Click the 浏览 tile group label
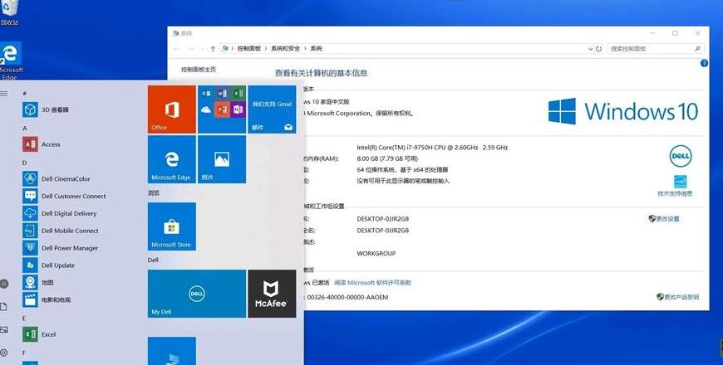The height and width of the screenshot is (365, 723). click(154, 193)
